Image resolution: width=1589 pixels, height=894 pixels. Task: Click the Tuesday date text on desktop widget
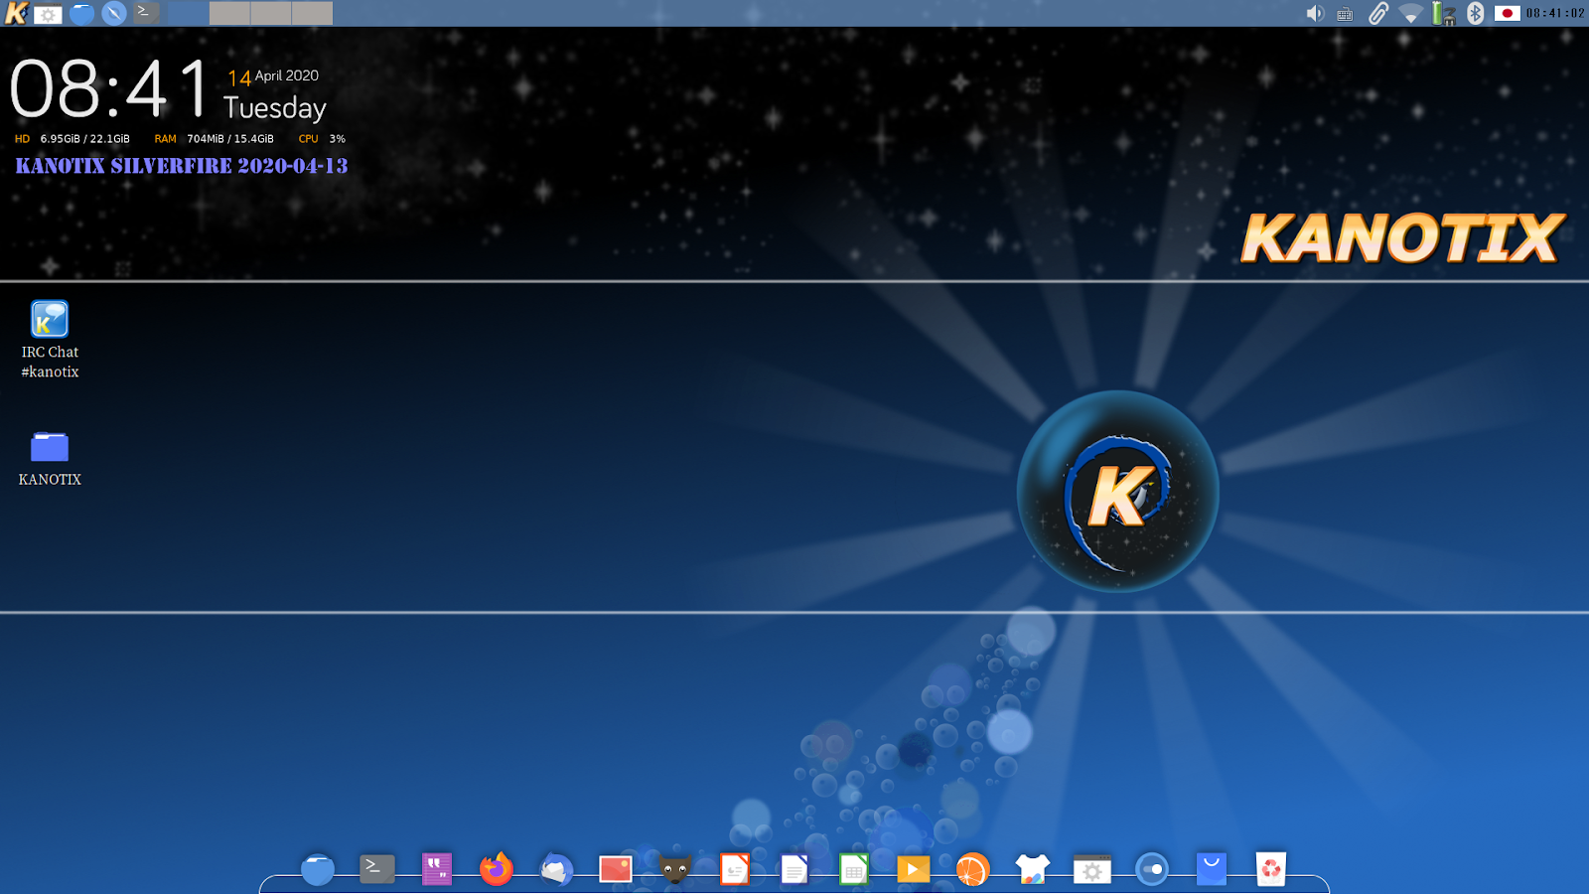[x=275, y=107]
